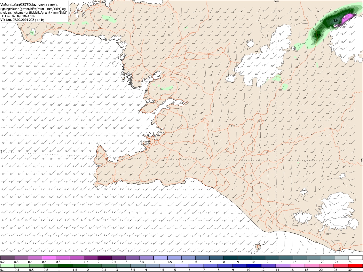This screenshot has width=363, height=272.
Task: Select the dark purple 2 snow scale swatch
Action: point(104,258)
